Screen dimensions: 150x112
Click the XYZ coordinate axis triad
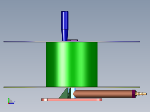[12, 100]
